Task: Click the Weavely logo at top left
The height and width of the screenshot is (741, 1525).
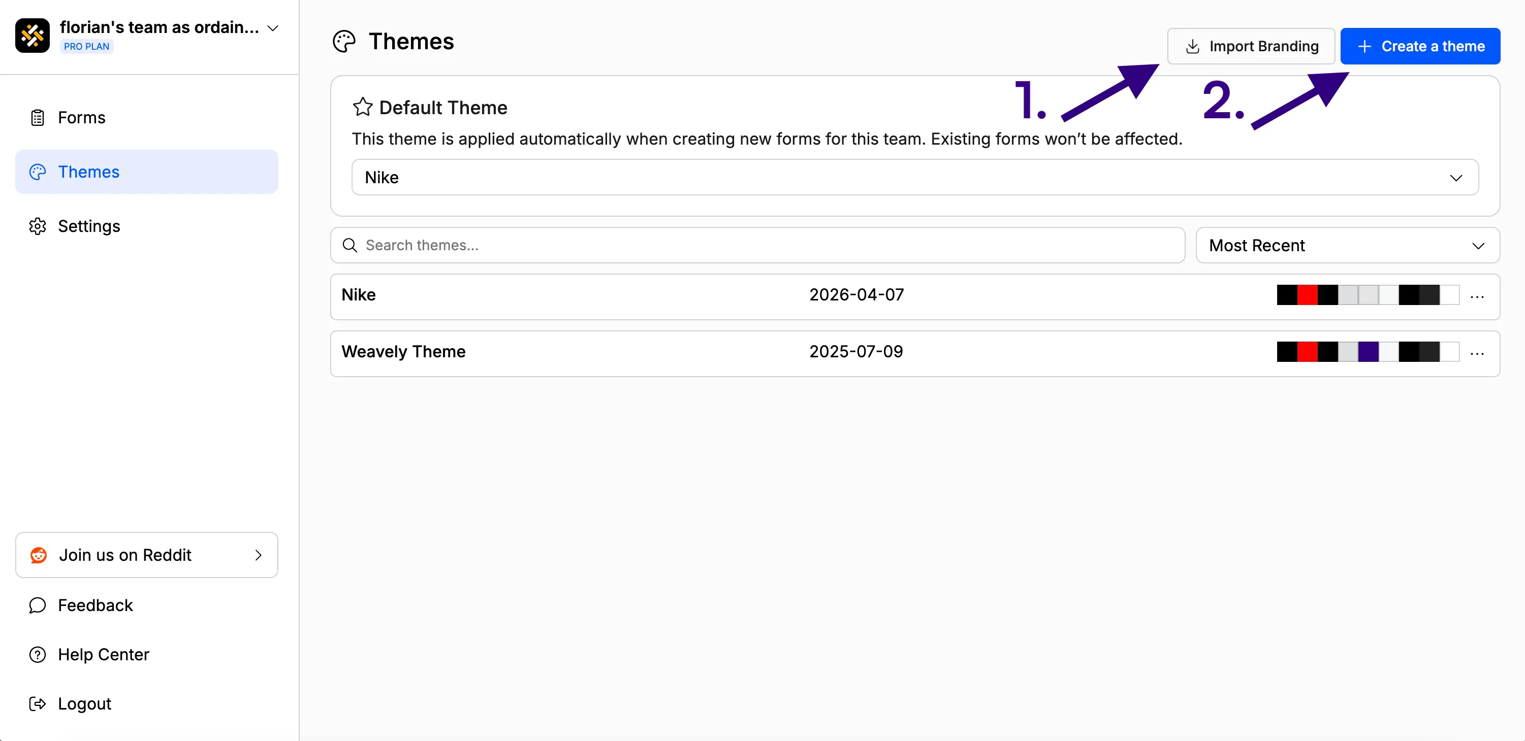Action: [x=33, y=35]
